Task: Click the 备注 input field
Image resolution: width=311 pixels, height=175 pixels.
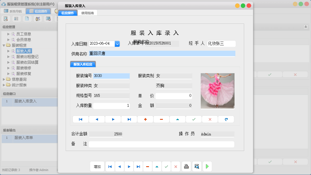Action: (x=161, y=144)
